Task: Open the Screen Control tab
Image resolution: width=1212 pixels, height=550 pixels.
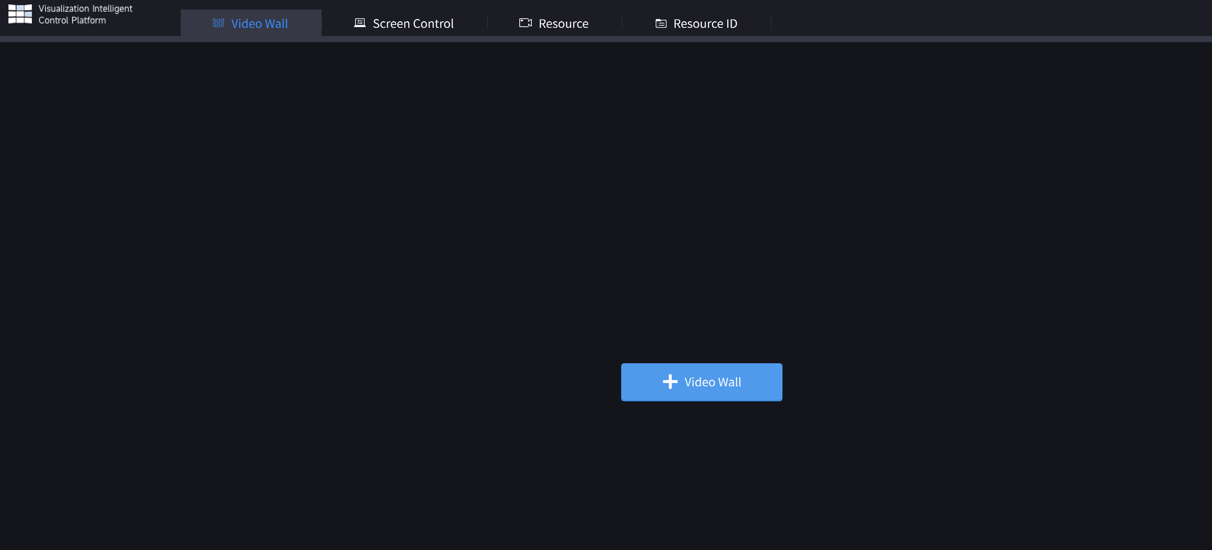Action: click(x=404, y=23)
